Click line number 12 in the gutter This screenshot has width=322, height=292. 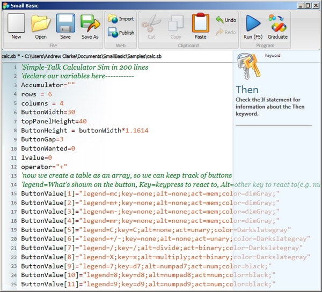pyautogui.click(x=13, y=167)
